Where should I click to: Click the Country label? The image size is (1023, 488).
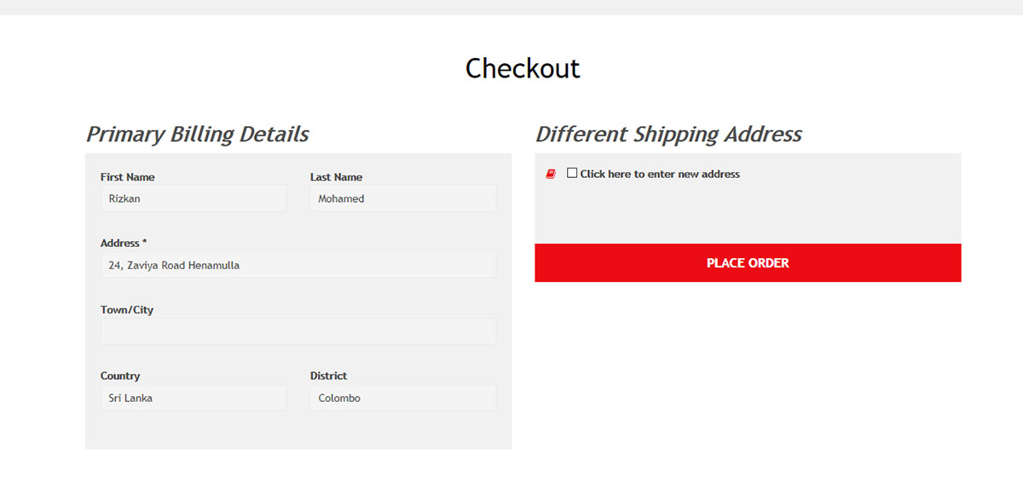pos(120,376)
